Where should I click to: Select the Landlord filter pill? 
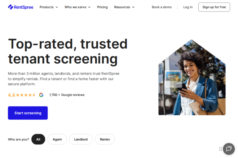pos(81,139)
